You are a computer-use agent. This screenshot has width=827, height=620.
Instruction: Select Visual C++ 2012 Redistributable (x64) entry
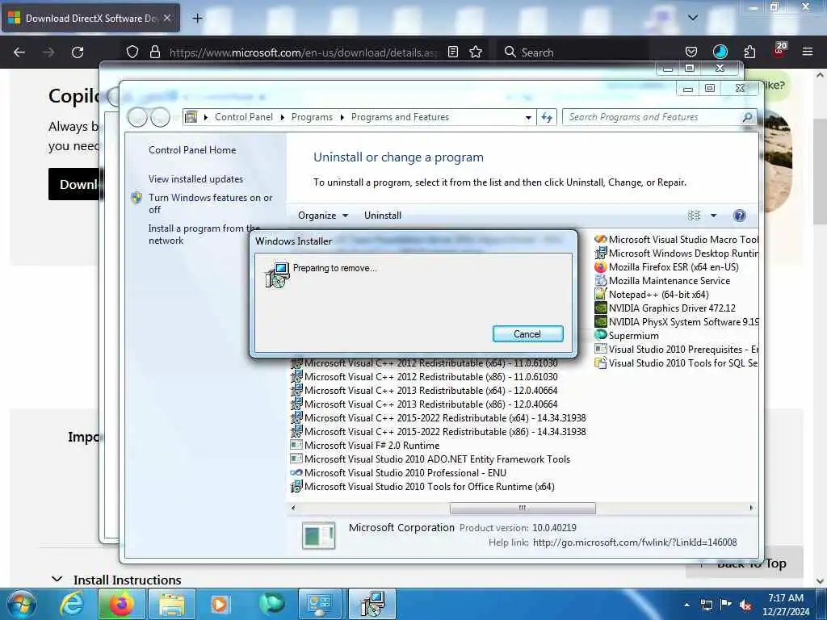point(424,363)
